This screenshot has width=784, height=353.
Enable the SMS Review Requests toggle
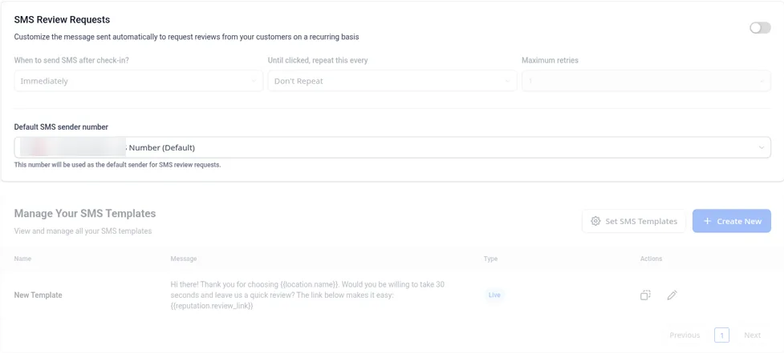click(760, 28)
